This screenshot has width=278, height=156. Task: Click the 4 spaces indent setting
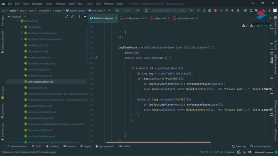(x=230, y=152)
